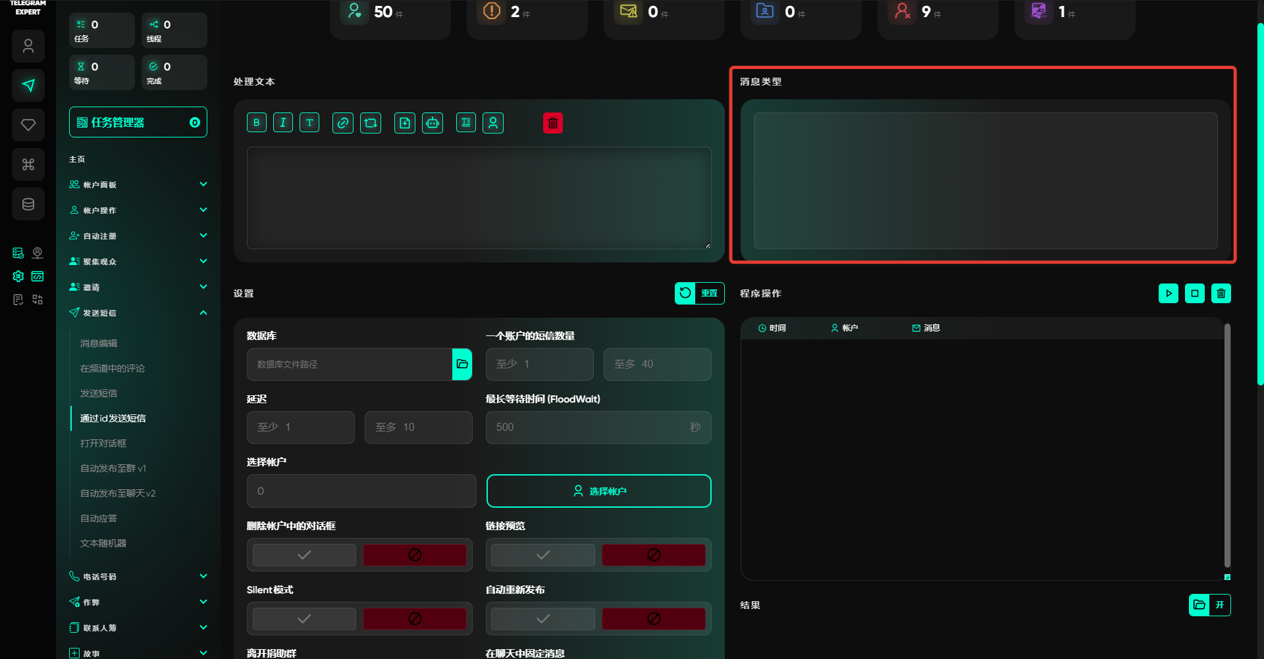Disable 链接预览 with the red option
The height and width of the screenshot is (659, 1264).
653,555
